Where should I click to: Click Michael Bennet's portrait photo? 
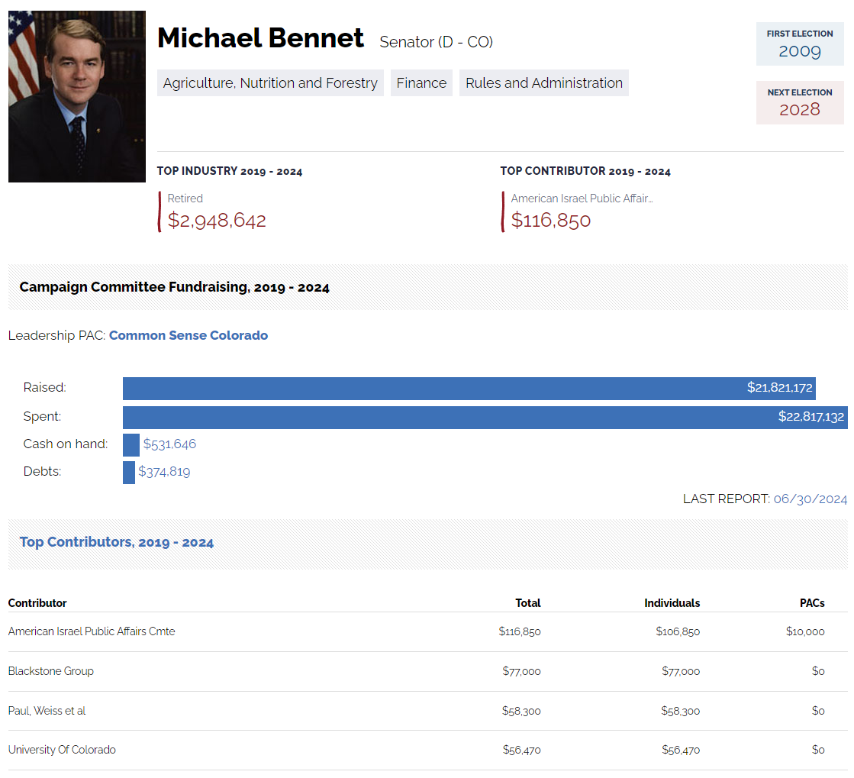point(76,96)
